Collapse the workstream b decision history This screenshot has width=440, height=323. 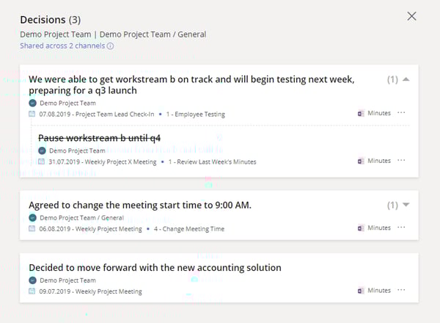click(x=406, y=79)
